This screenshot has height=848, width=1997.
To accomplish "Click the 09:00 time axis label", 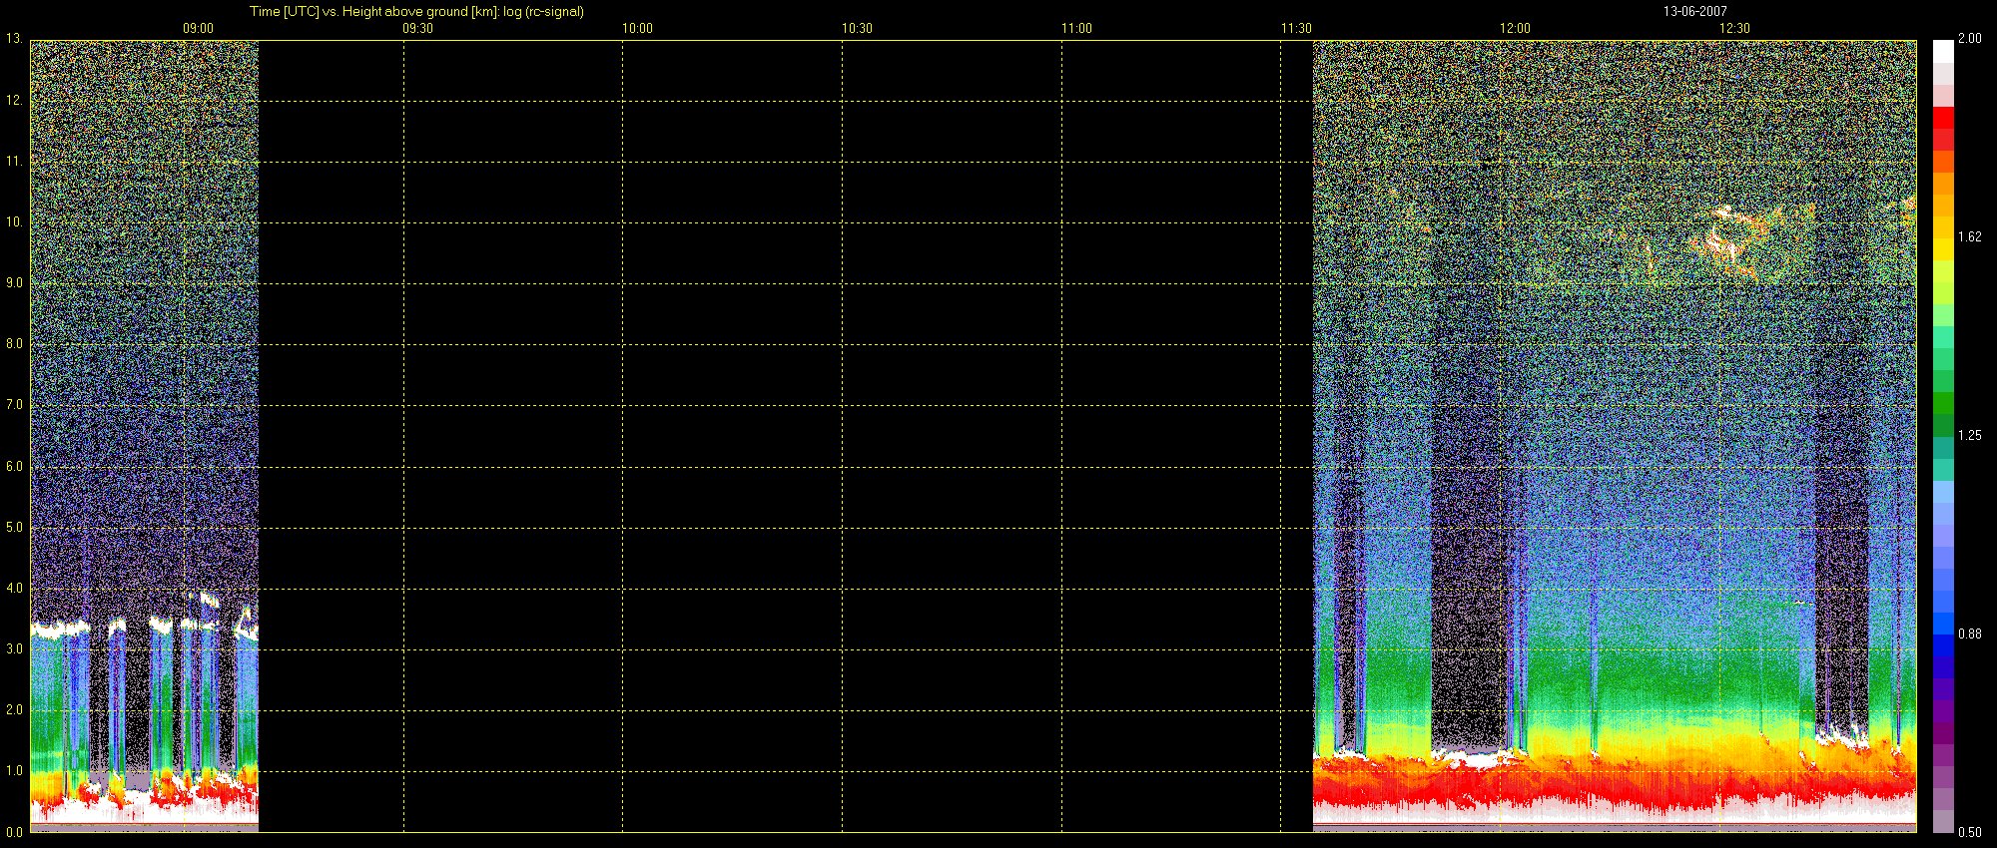I will [x=198, y=28].
